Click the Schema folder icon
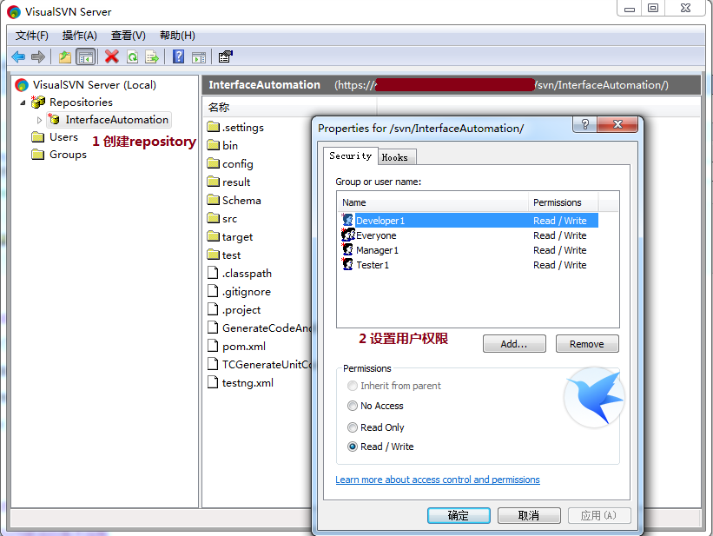 pyautogui.click(x=214, y=200)
